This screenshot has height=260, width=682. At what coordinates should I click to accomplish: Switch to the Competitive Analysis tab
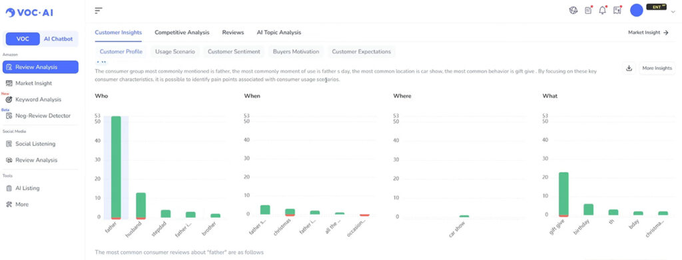(182, 33)
